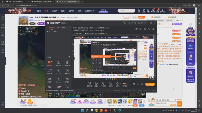Screen dimensions: 202x113
Task: Open Windows taskbar search
Action: coord(87,110)
